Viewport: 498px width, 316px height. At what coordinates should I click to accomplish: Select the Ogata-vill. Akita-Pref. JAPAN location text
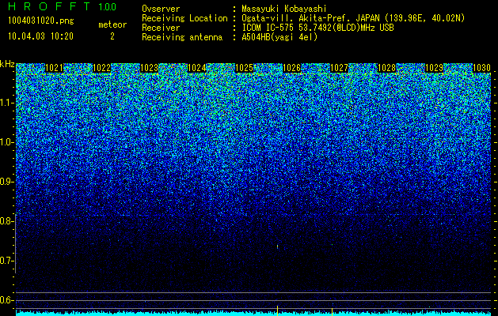click(353, 18)
